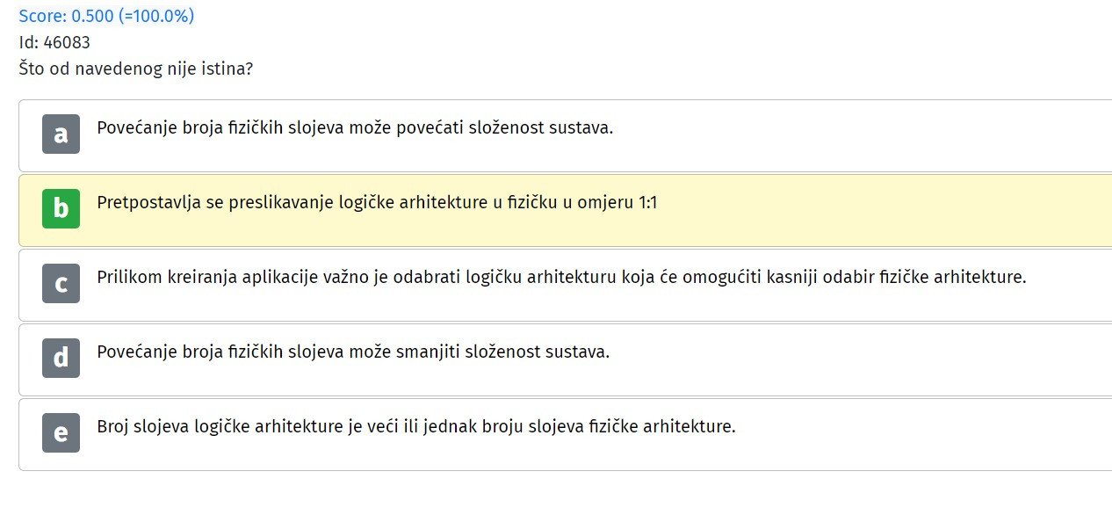Click the empty yellow area of highlighted row b
Image resolution: width=1112 pixels, height=515 pixels.
[x=878, y=211]
